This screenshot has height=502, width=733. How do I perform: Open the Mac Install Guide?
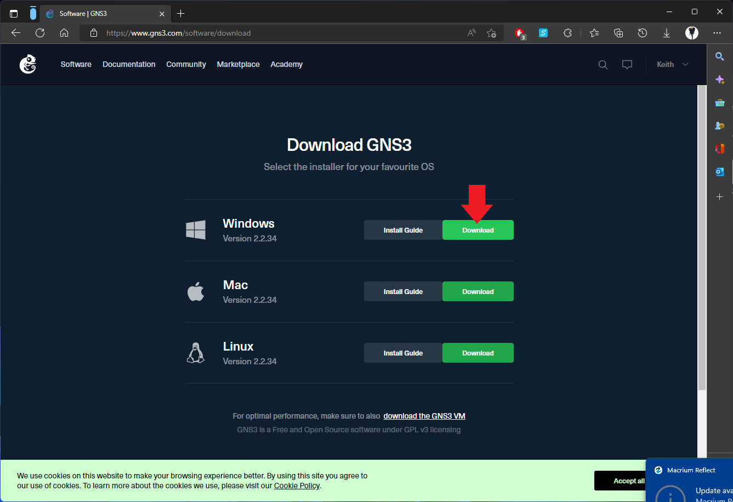402,291
